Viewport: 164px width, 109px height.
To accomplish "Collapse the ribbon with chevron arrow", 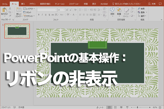I will coord(162,20).
